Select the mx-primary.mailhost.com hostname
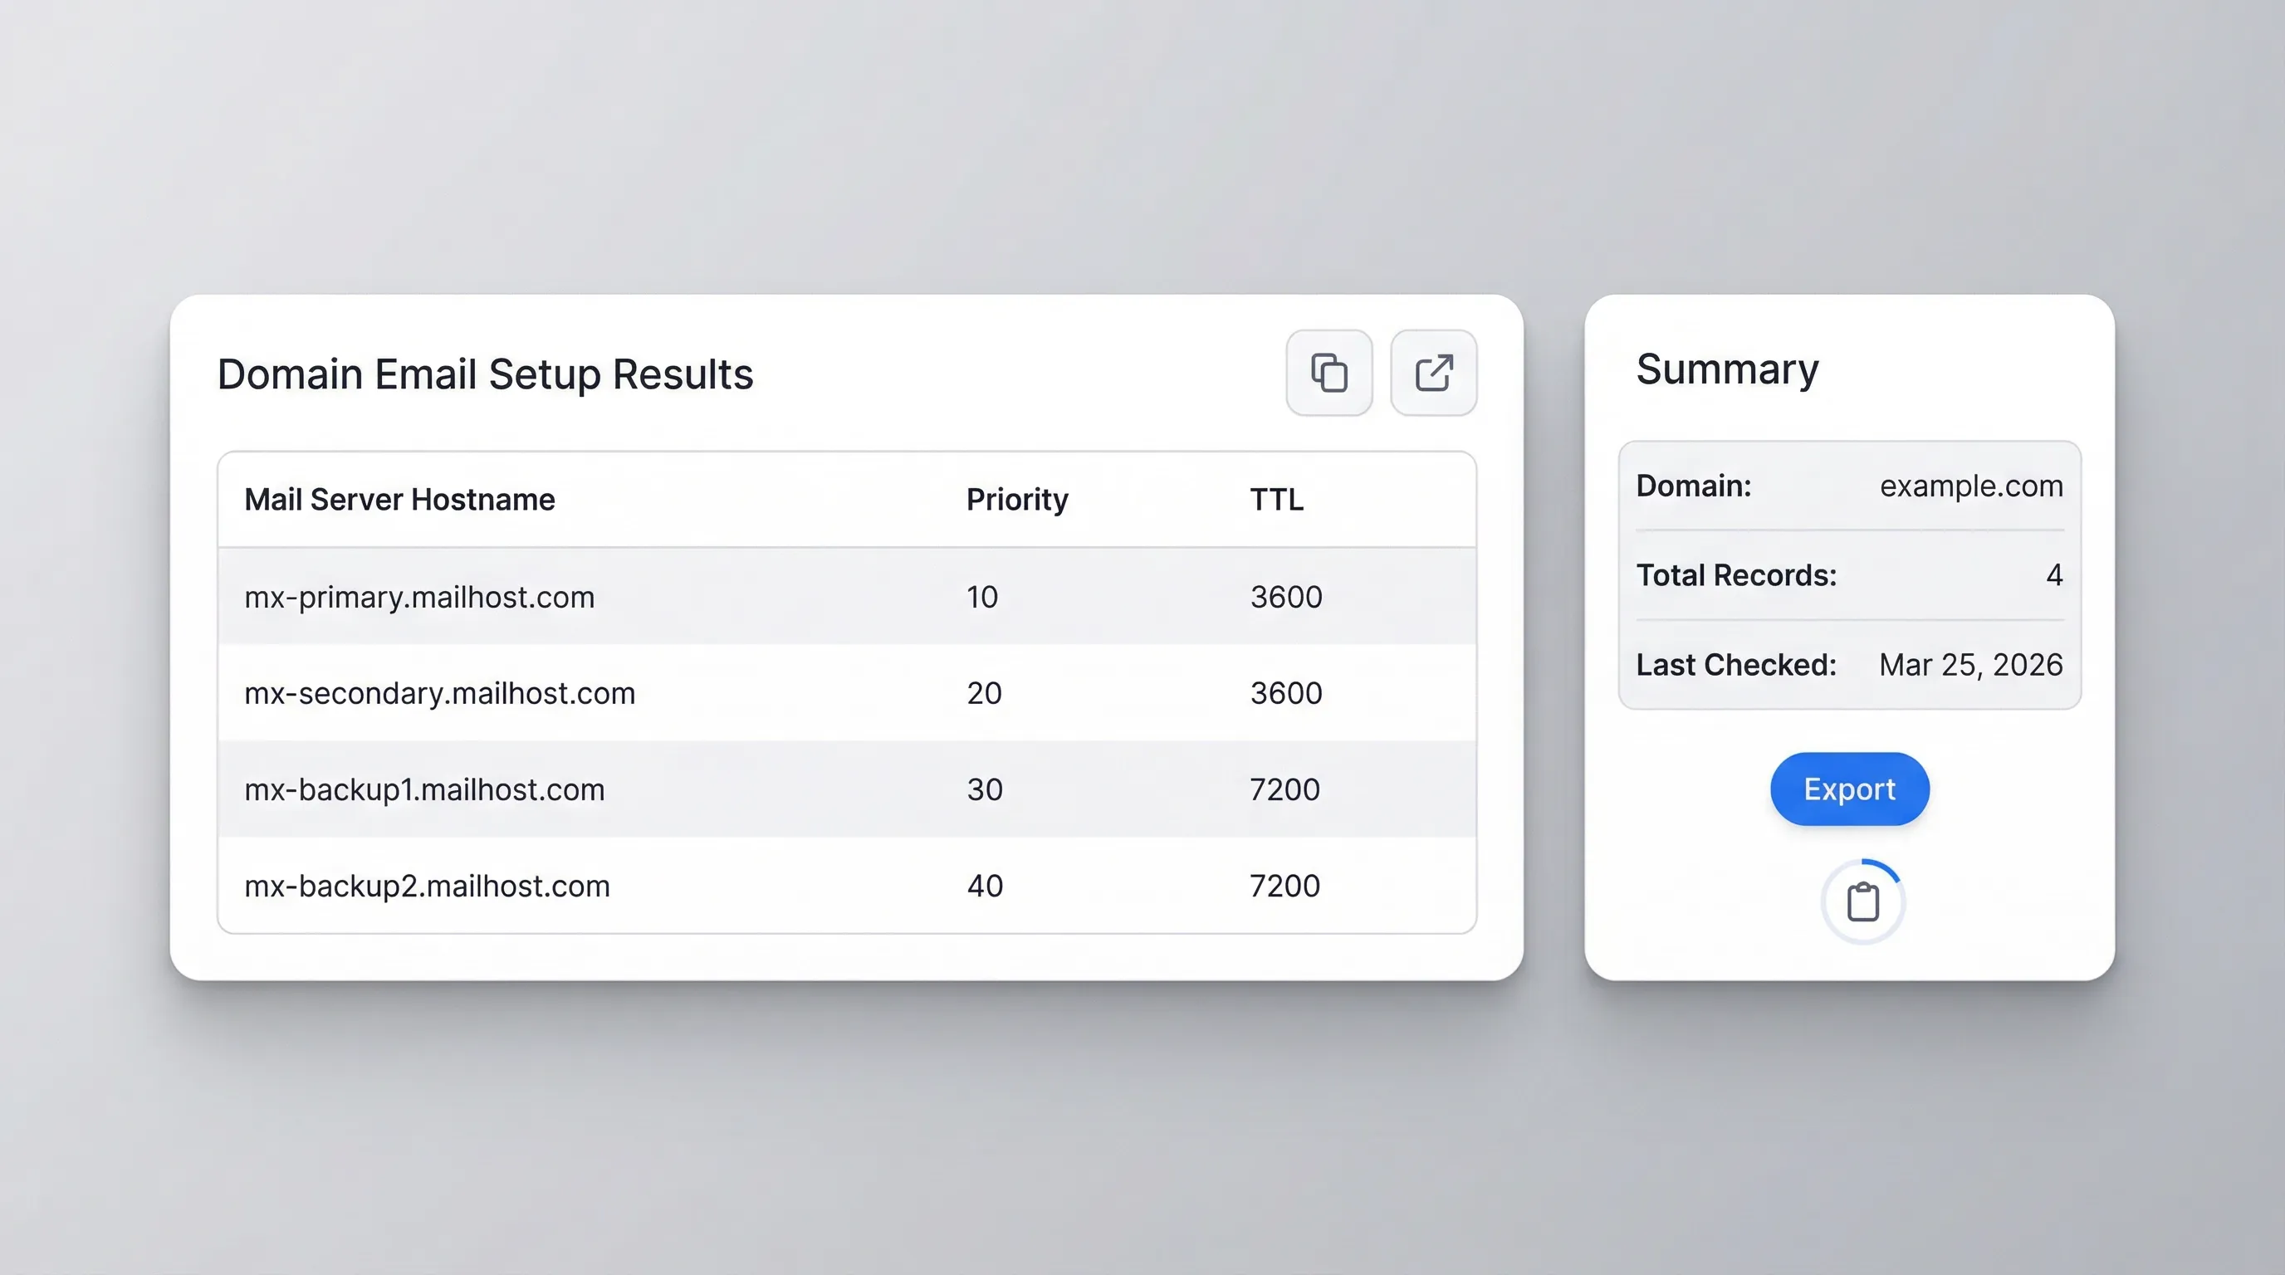2285x1275 pixels. coord(418,597)
